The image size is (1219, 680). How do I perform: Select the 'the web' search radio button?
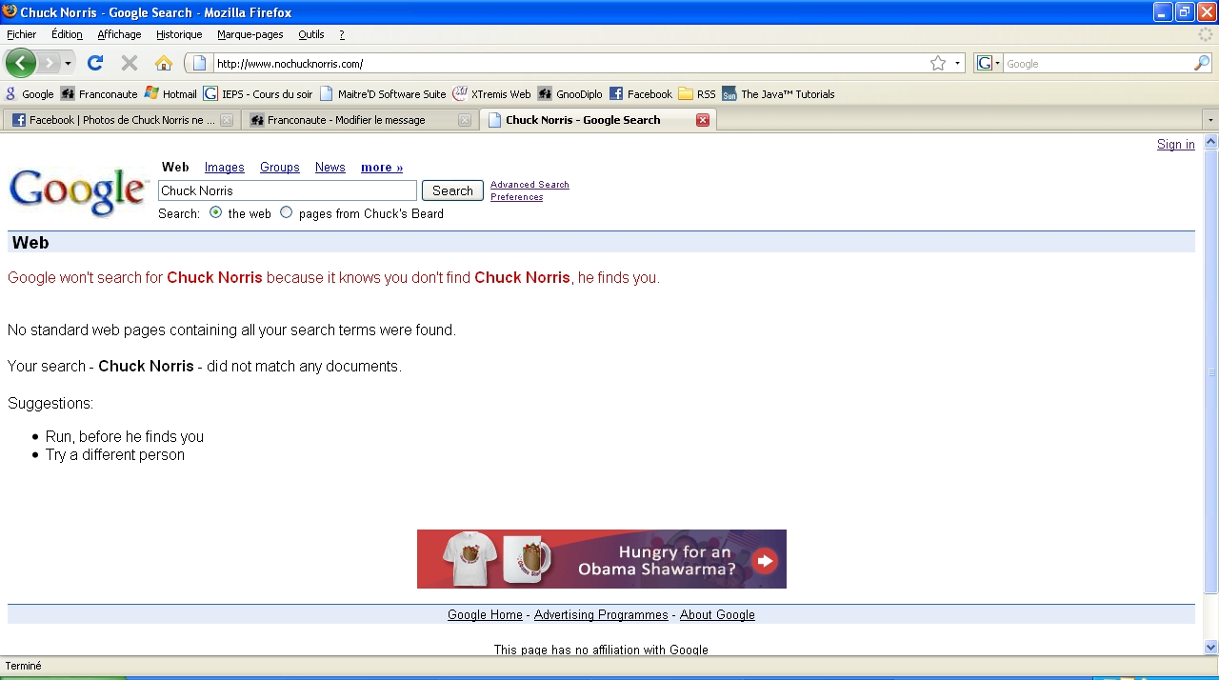point(215,212)
